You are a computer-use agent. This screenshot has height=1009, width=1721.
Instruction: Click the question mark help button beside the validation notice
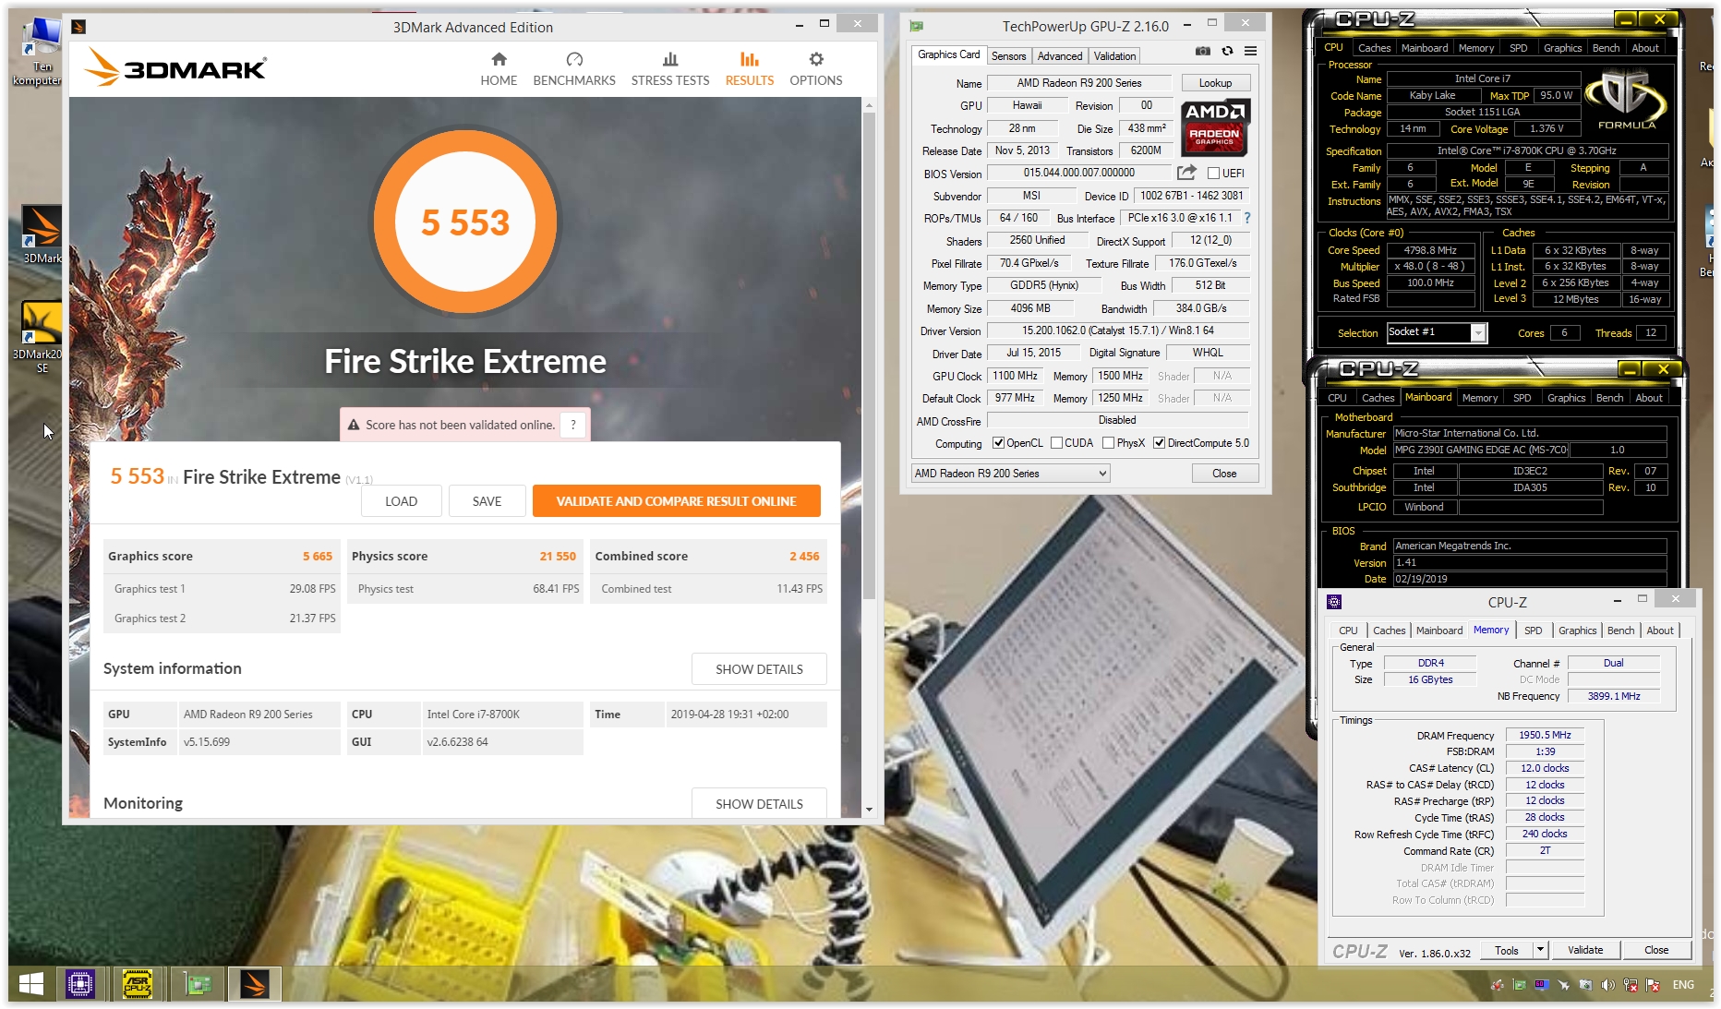tap(573, 425)
